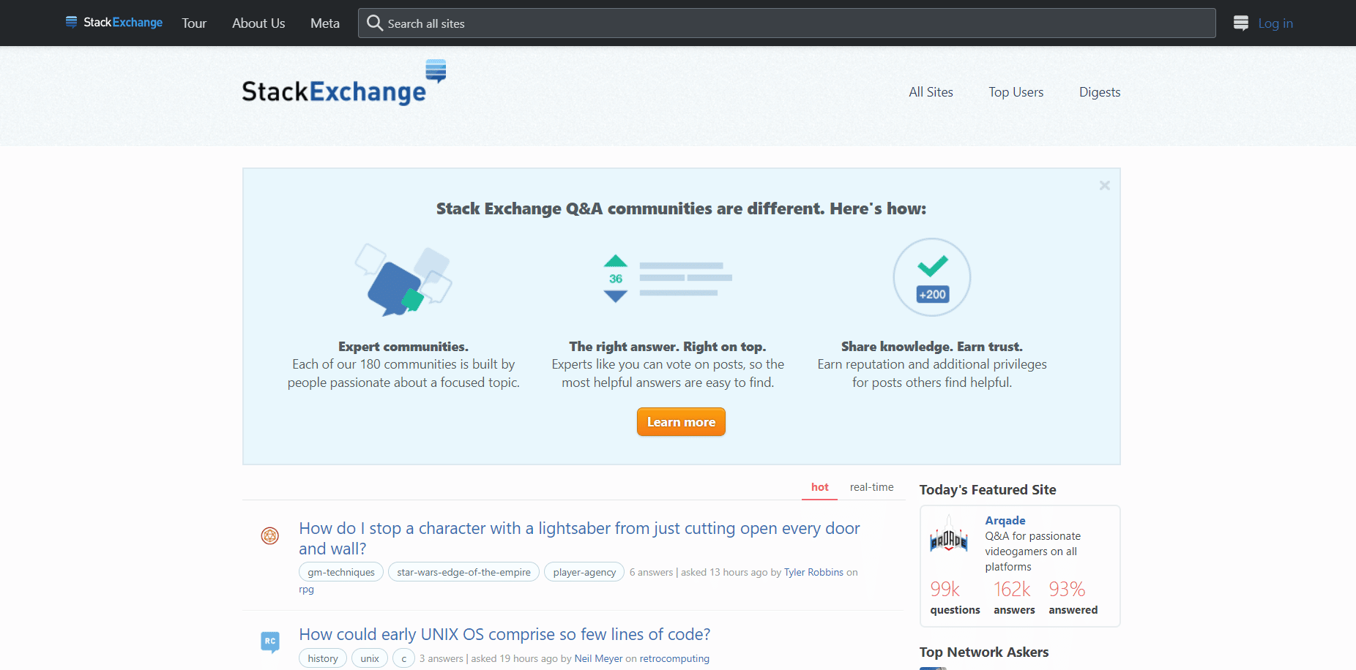1356x670 pixels.
Task: Click the Log in link
Action: click(x=1275, y=23)
